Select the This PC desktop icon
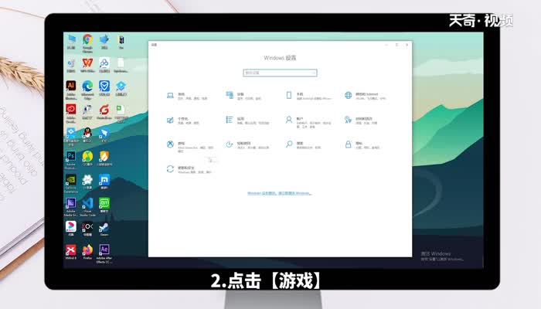Image resolution: width=541 pixels, height=309 pixels. [x=71, y=42]
